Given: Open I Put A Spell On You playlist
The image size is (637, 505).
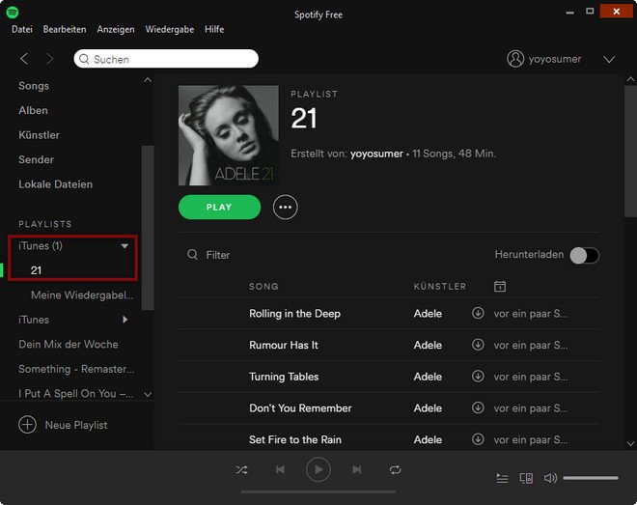Looking at the screenshot, I should click(x=75, y=394).
